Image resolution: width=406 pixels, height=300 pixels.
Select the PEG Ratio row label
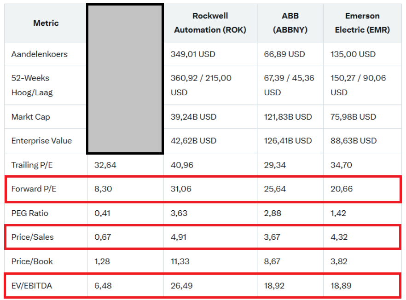(29, 213)
